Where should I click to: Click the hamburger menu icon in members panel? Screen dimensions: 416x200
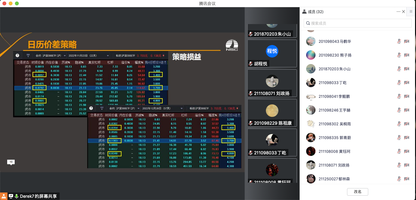(x=411, y=12)
